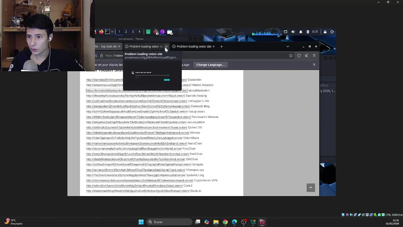Dismiss the language notification bar
The image size is (403, 227).
[314, 65]
